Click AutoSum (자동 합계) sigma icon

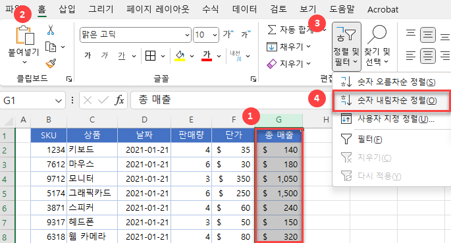click(272, 30)
